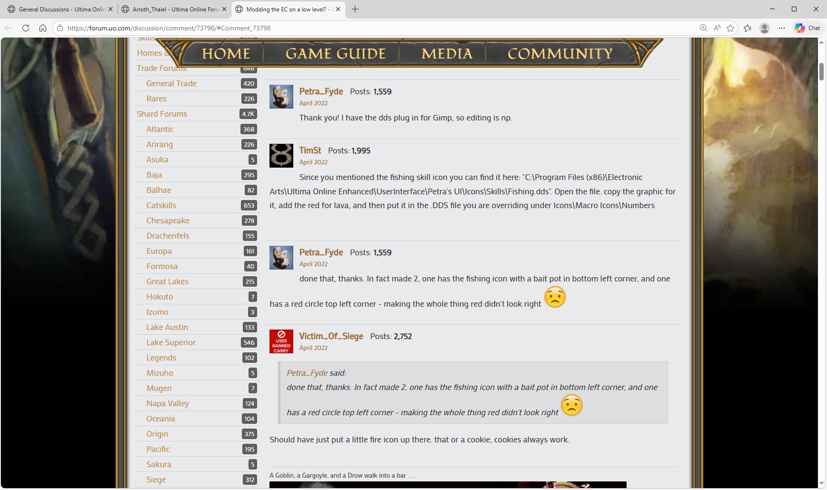Viewport: 827px width, 490px height.
Task: Open the COMMUNITY navigation menu
Action: tap(560, 54)
